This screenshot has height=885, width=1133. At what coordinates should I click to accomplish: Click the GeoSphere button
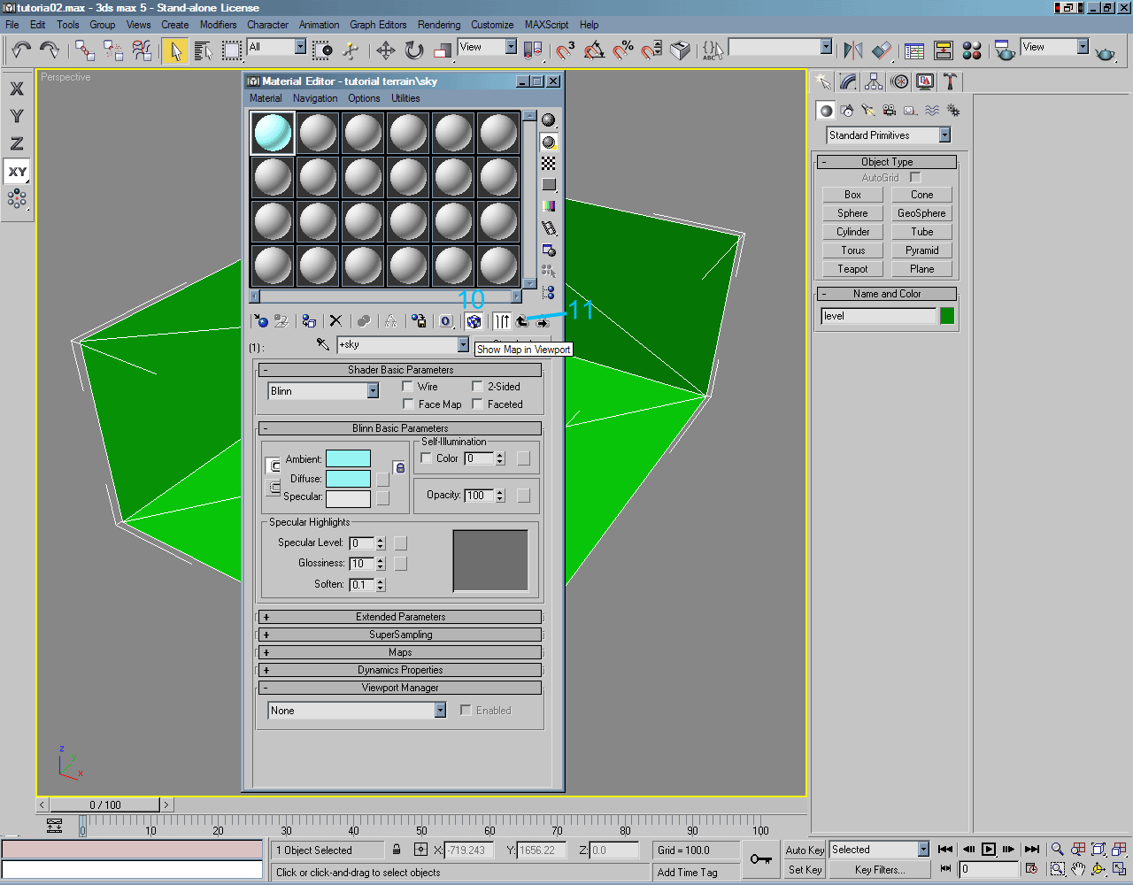pos(921,212)
